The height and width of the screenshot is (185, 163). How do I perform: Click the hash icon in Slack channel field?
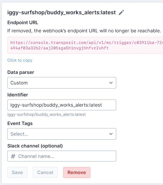(13, 156)
